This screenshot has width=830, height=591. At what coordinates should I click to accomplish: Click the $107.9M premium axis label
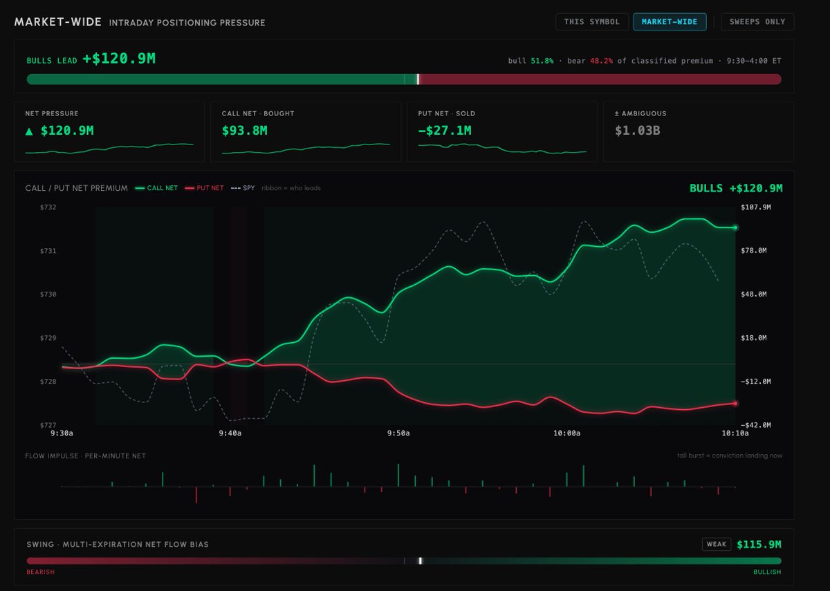coord(755,207)
